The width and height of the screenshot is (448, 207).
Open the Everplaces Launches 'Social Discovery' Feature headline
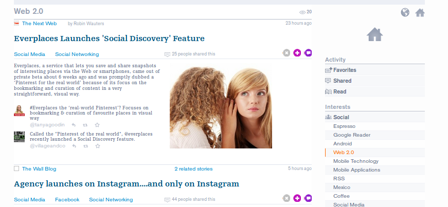click(x=109, y=39)
